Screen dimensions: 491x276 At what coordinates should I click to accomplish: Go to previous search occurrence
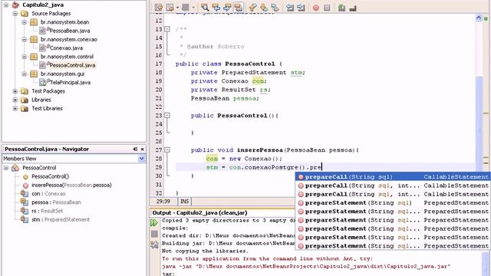coord(216,8)
